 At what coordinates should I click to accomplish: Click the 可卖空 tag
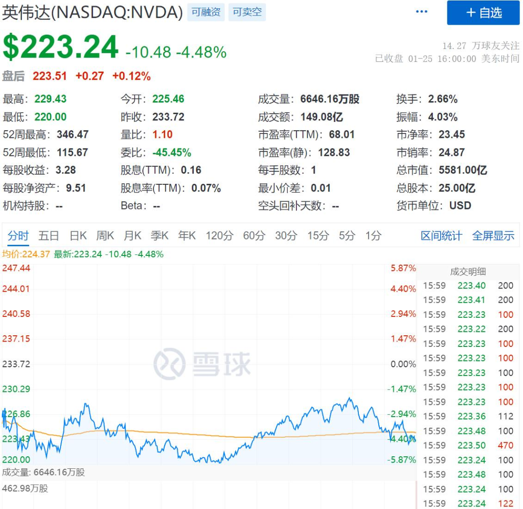tap(247, 12)
